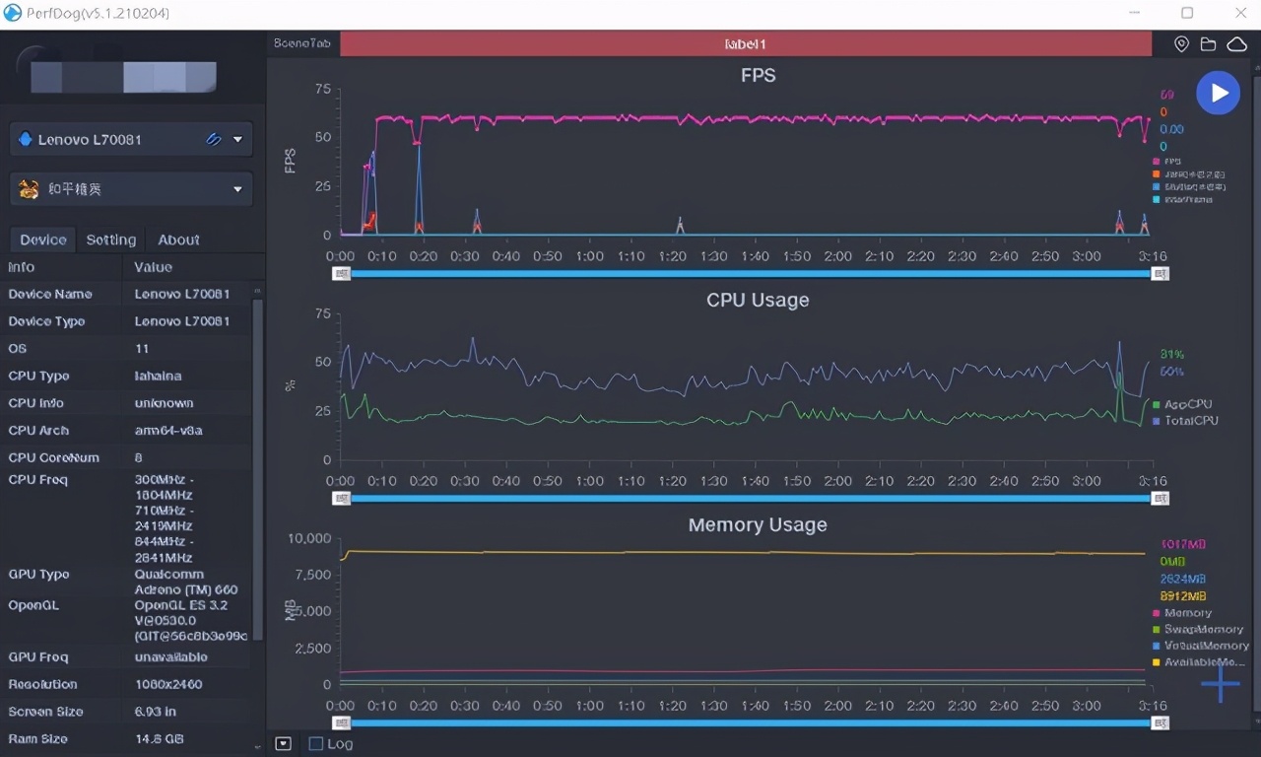
Task: Click the Info column header
Action: click(22, 267)
